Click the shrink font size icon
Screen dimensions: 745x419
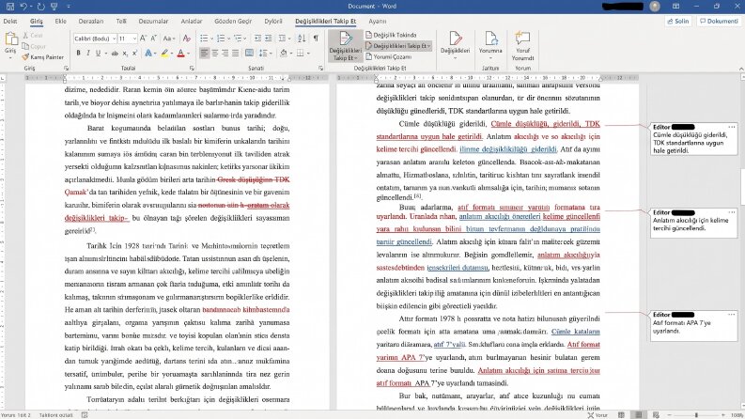click(x=153, y=39)
